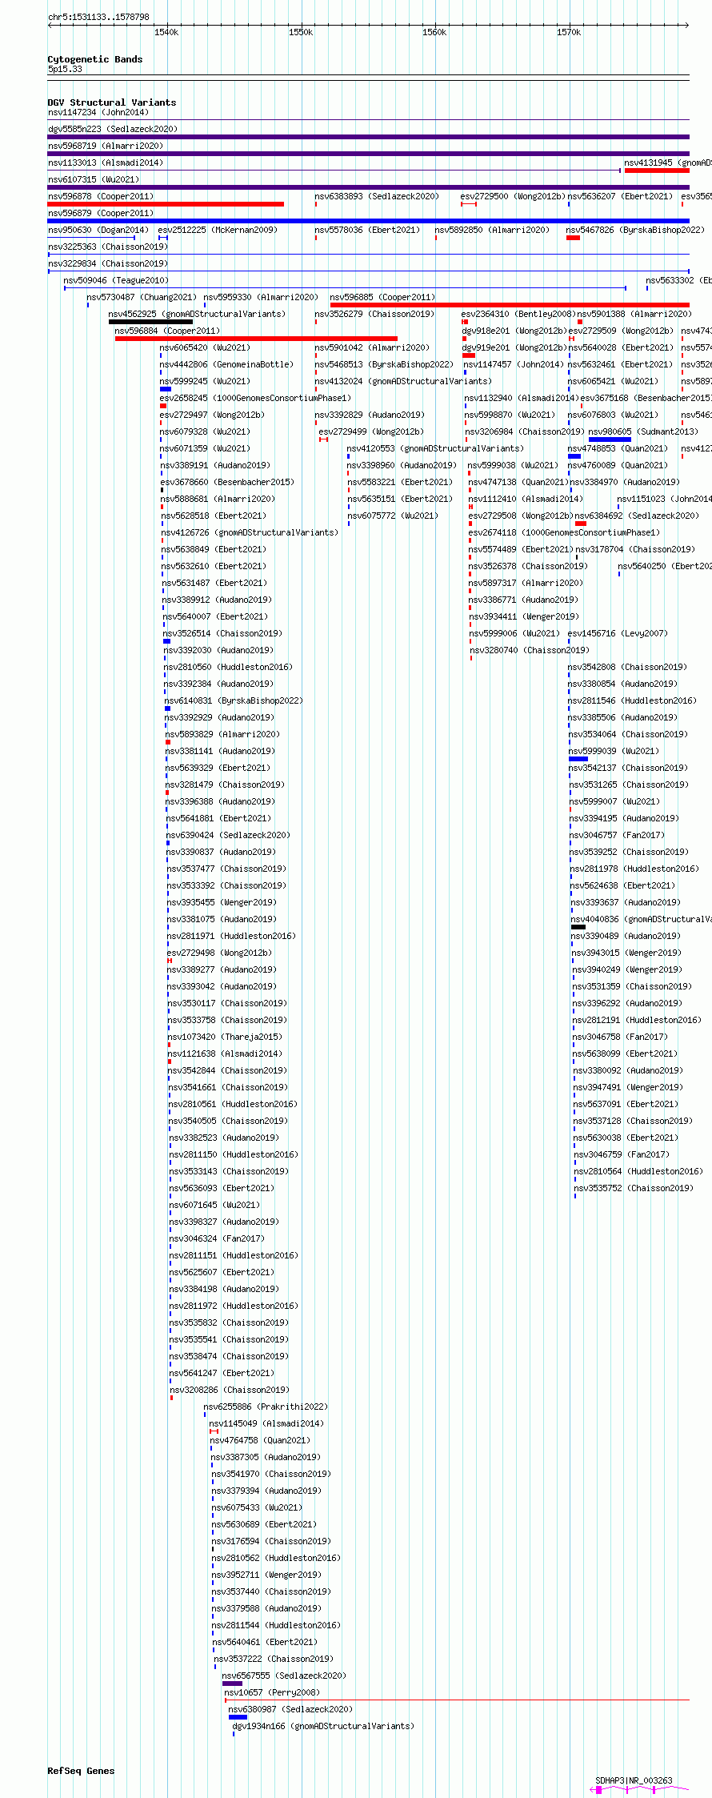Screen dimensions: 712x1798
Task: Open variant nsv5968719 (Almarri2020)
Action: pos(106,146)
